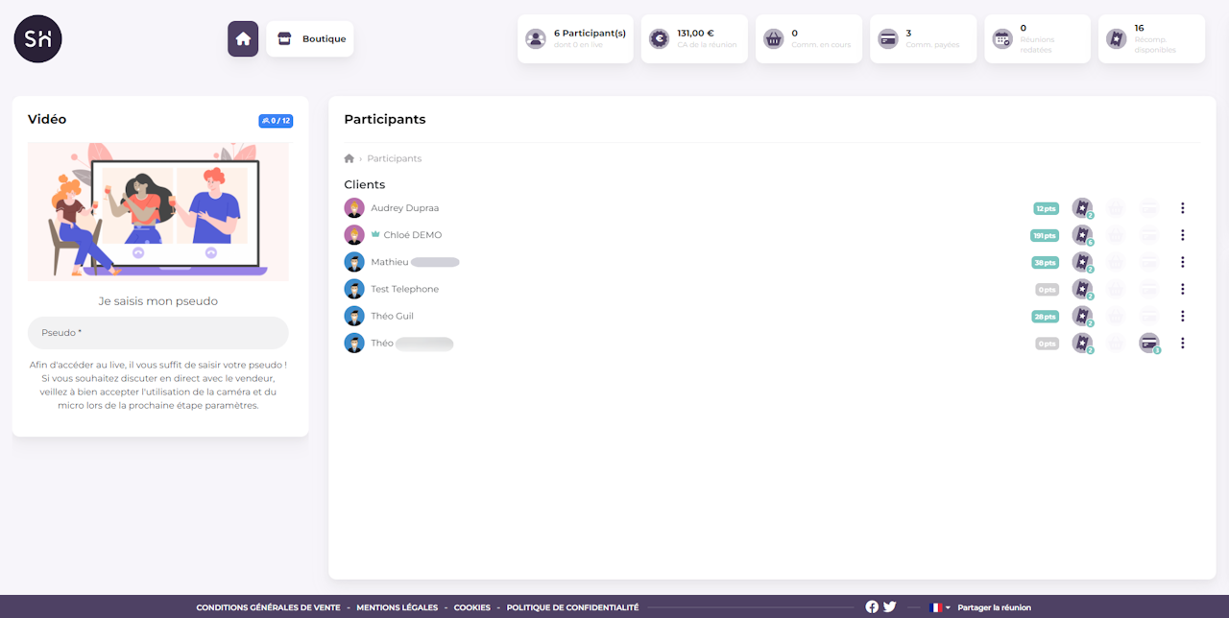Select the Participant(s) stat card
This screenshot has height=618, width=1229.
pyautogui.click(x=575, y=39)
